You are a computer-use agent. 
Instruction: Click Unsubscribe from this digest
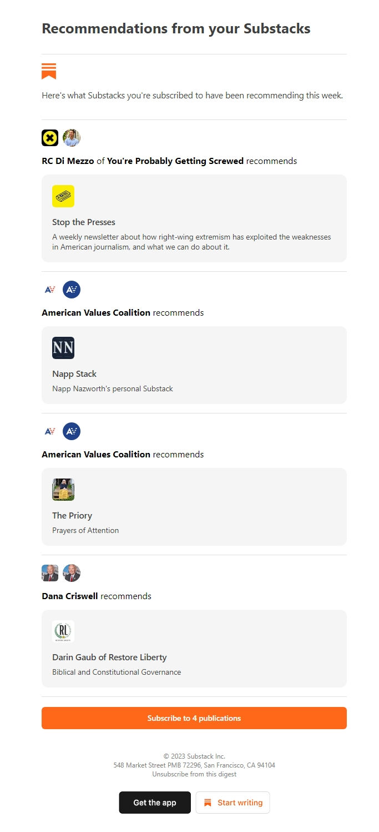(x=194, y=774)
